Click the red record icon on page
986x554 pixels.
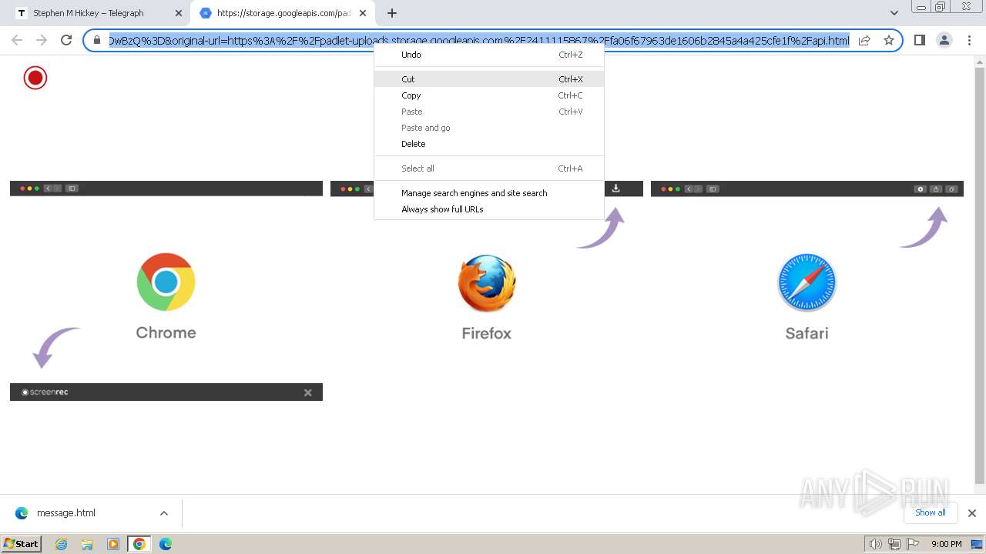(x=35, y=78)
